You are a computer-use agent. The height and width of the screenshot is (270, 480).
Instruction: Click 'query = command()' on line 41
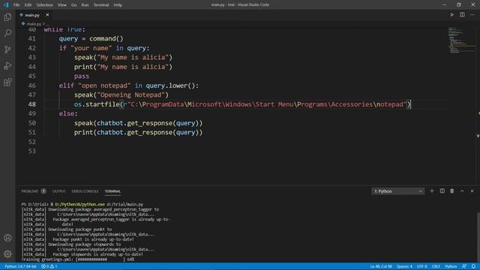(91, 38)
